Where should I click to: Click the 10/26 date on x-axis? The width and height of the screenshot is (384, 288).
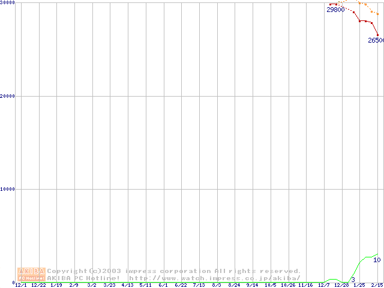tap(287, 285)
